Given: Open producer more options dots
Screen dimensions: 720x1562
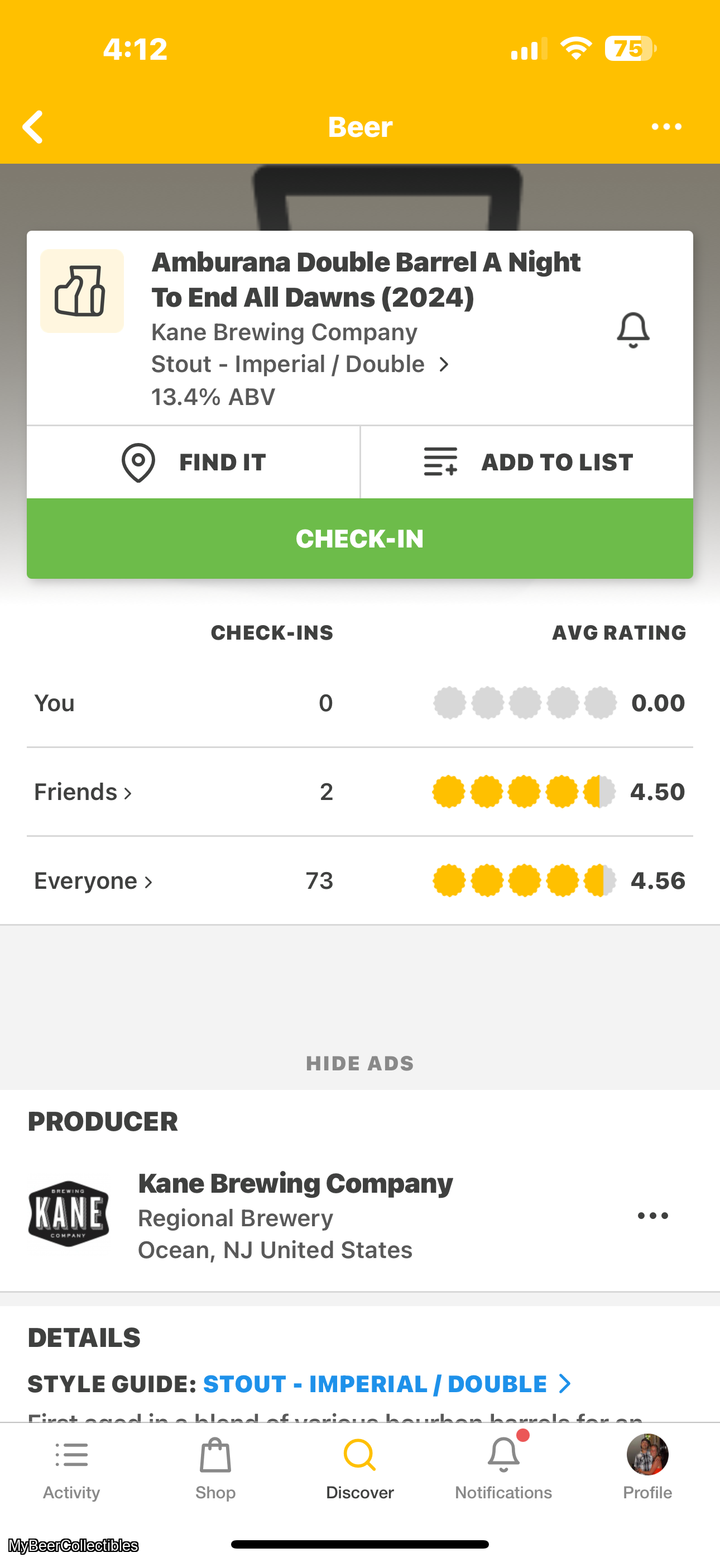Looking at the screenshot, I should [x=652, y=1216].
